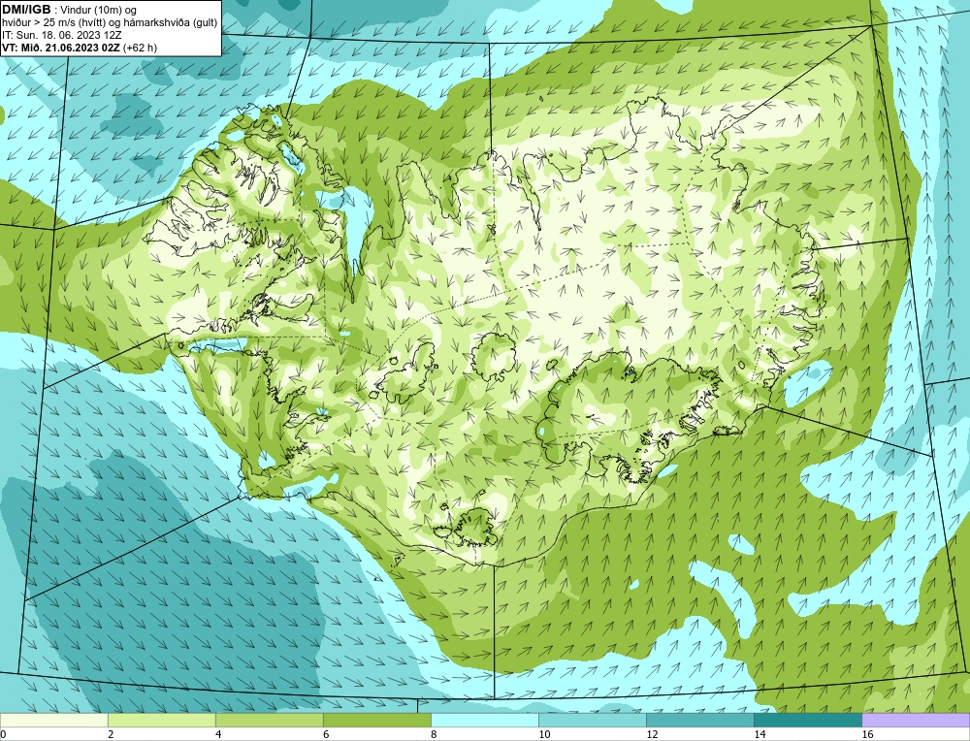Click the "IT: Sun. 18. 06. 2023 12Z" line

tap(62, 35)
